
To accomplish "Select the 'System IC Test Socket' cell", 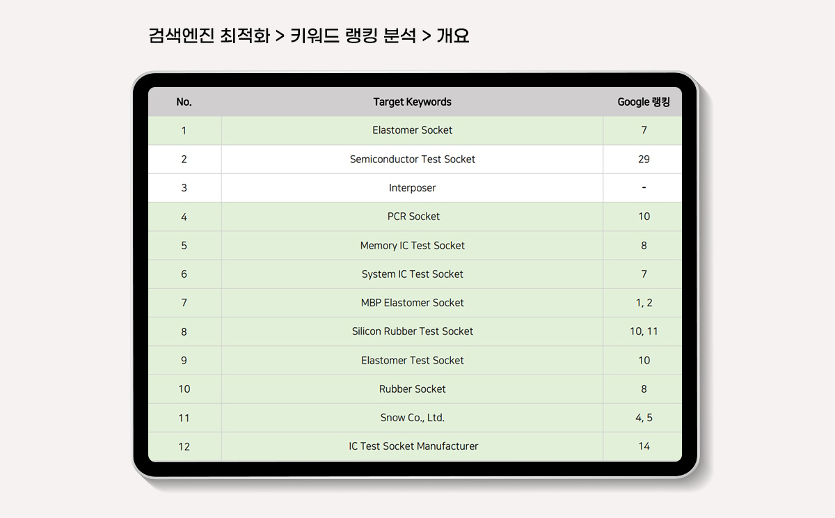I will pyautogui.click(x=412, y=274).
